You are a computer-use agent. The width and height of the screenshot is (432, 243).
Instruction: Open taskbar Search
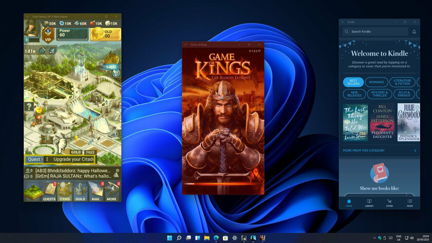point(179,238)
